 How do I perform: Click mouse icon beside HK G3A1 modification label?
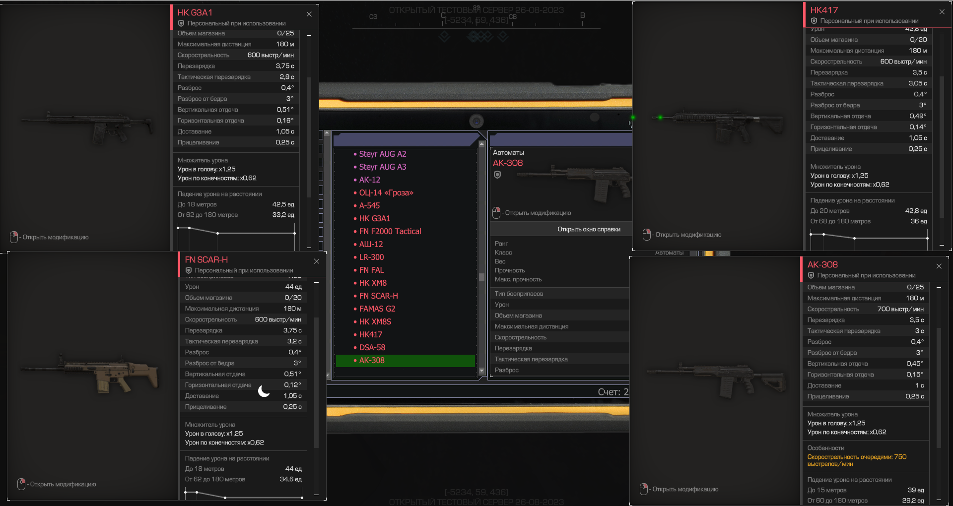coord(14,237)
